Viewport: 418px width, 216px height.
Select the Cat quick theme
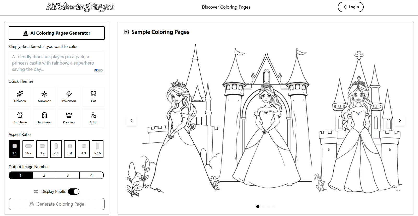tap(94, 97)
